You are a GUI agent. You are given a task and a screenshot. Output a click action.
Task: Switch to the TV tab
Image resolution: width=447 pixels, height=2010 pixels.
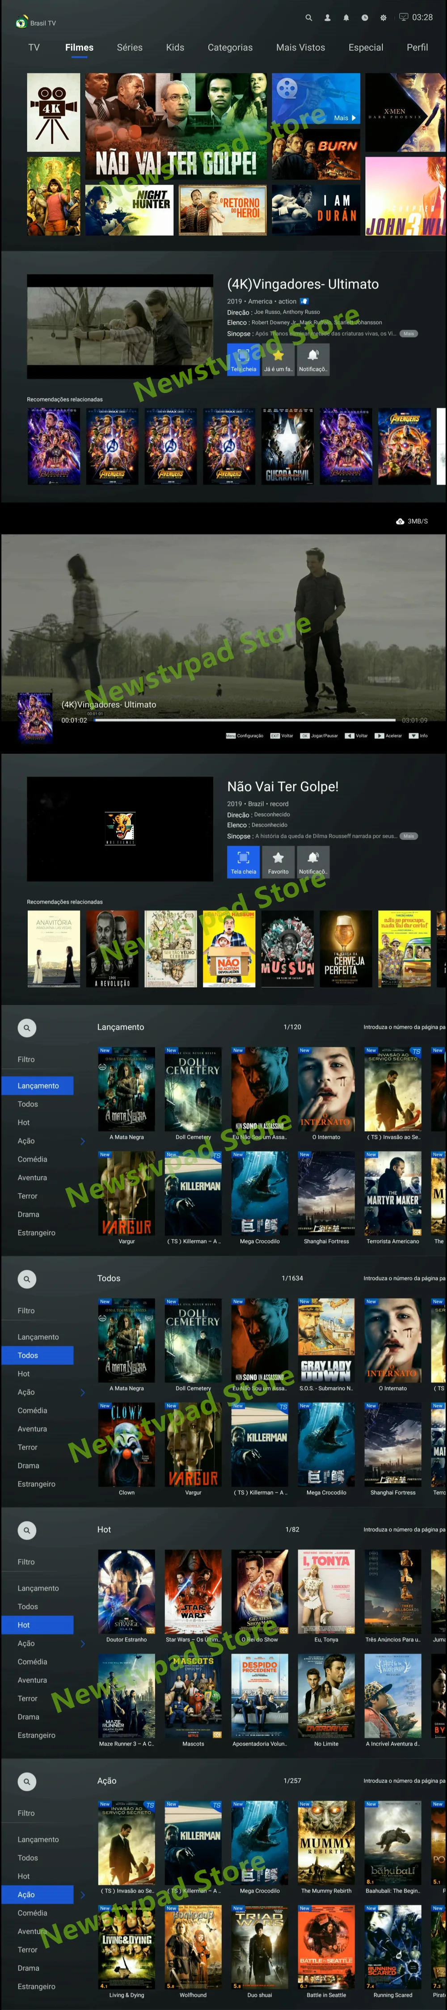(34, 47)
